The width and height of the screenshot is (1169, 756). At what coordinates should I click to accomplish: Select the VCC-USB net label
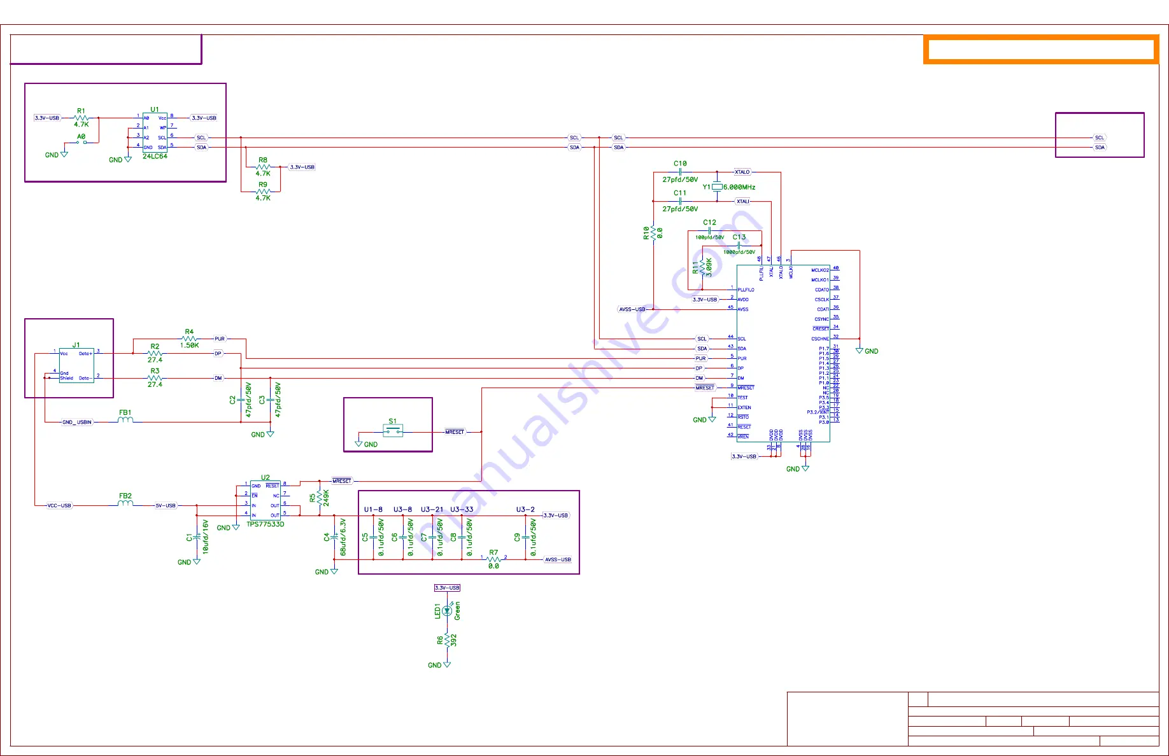[x=59, y=506]
